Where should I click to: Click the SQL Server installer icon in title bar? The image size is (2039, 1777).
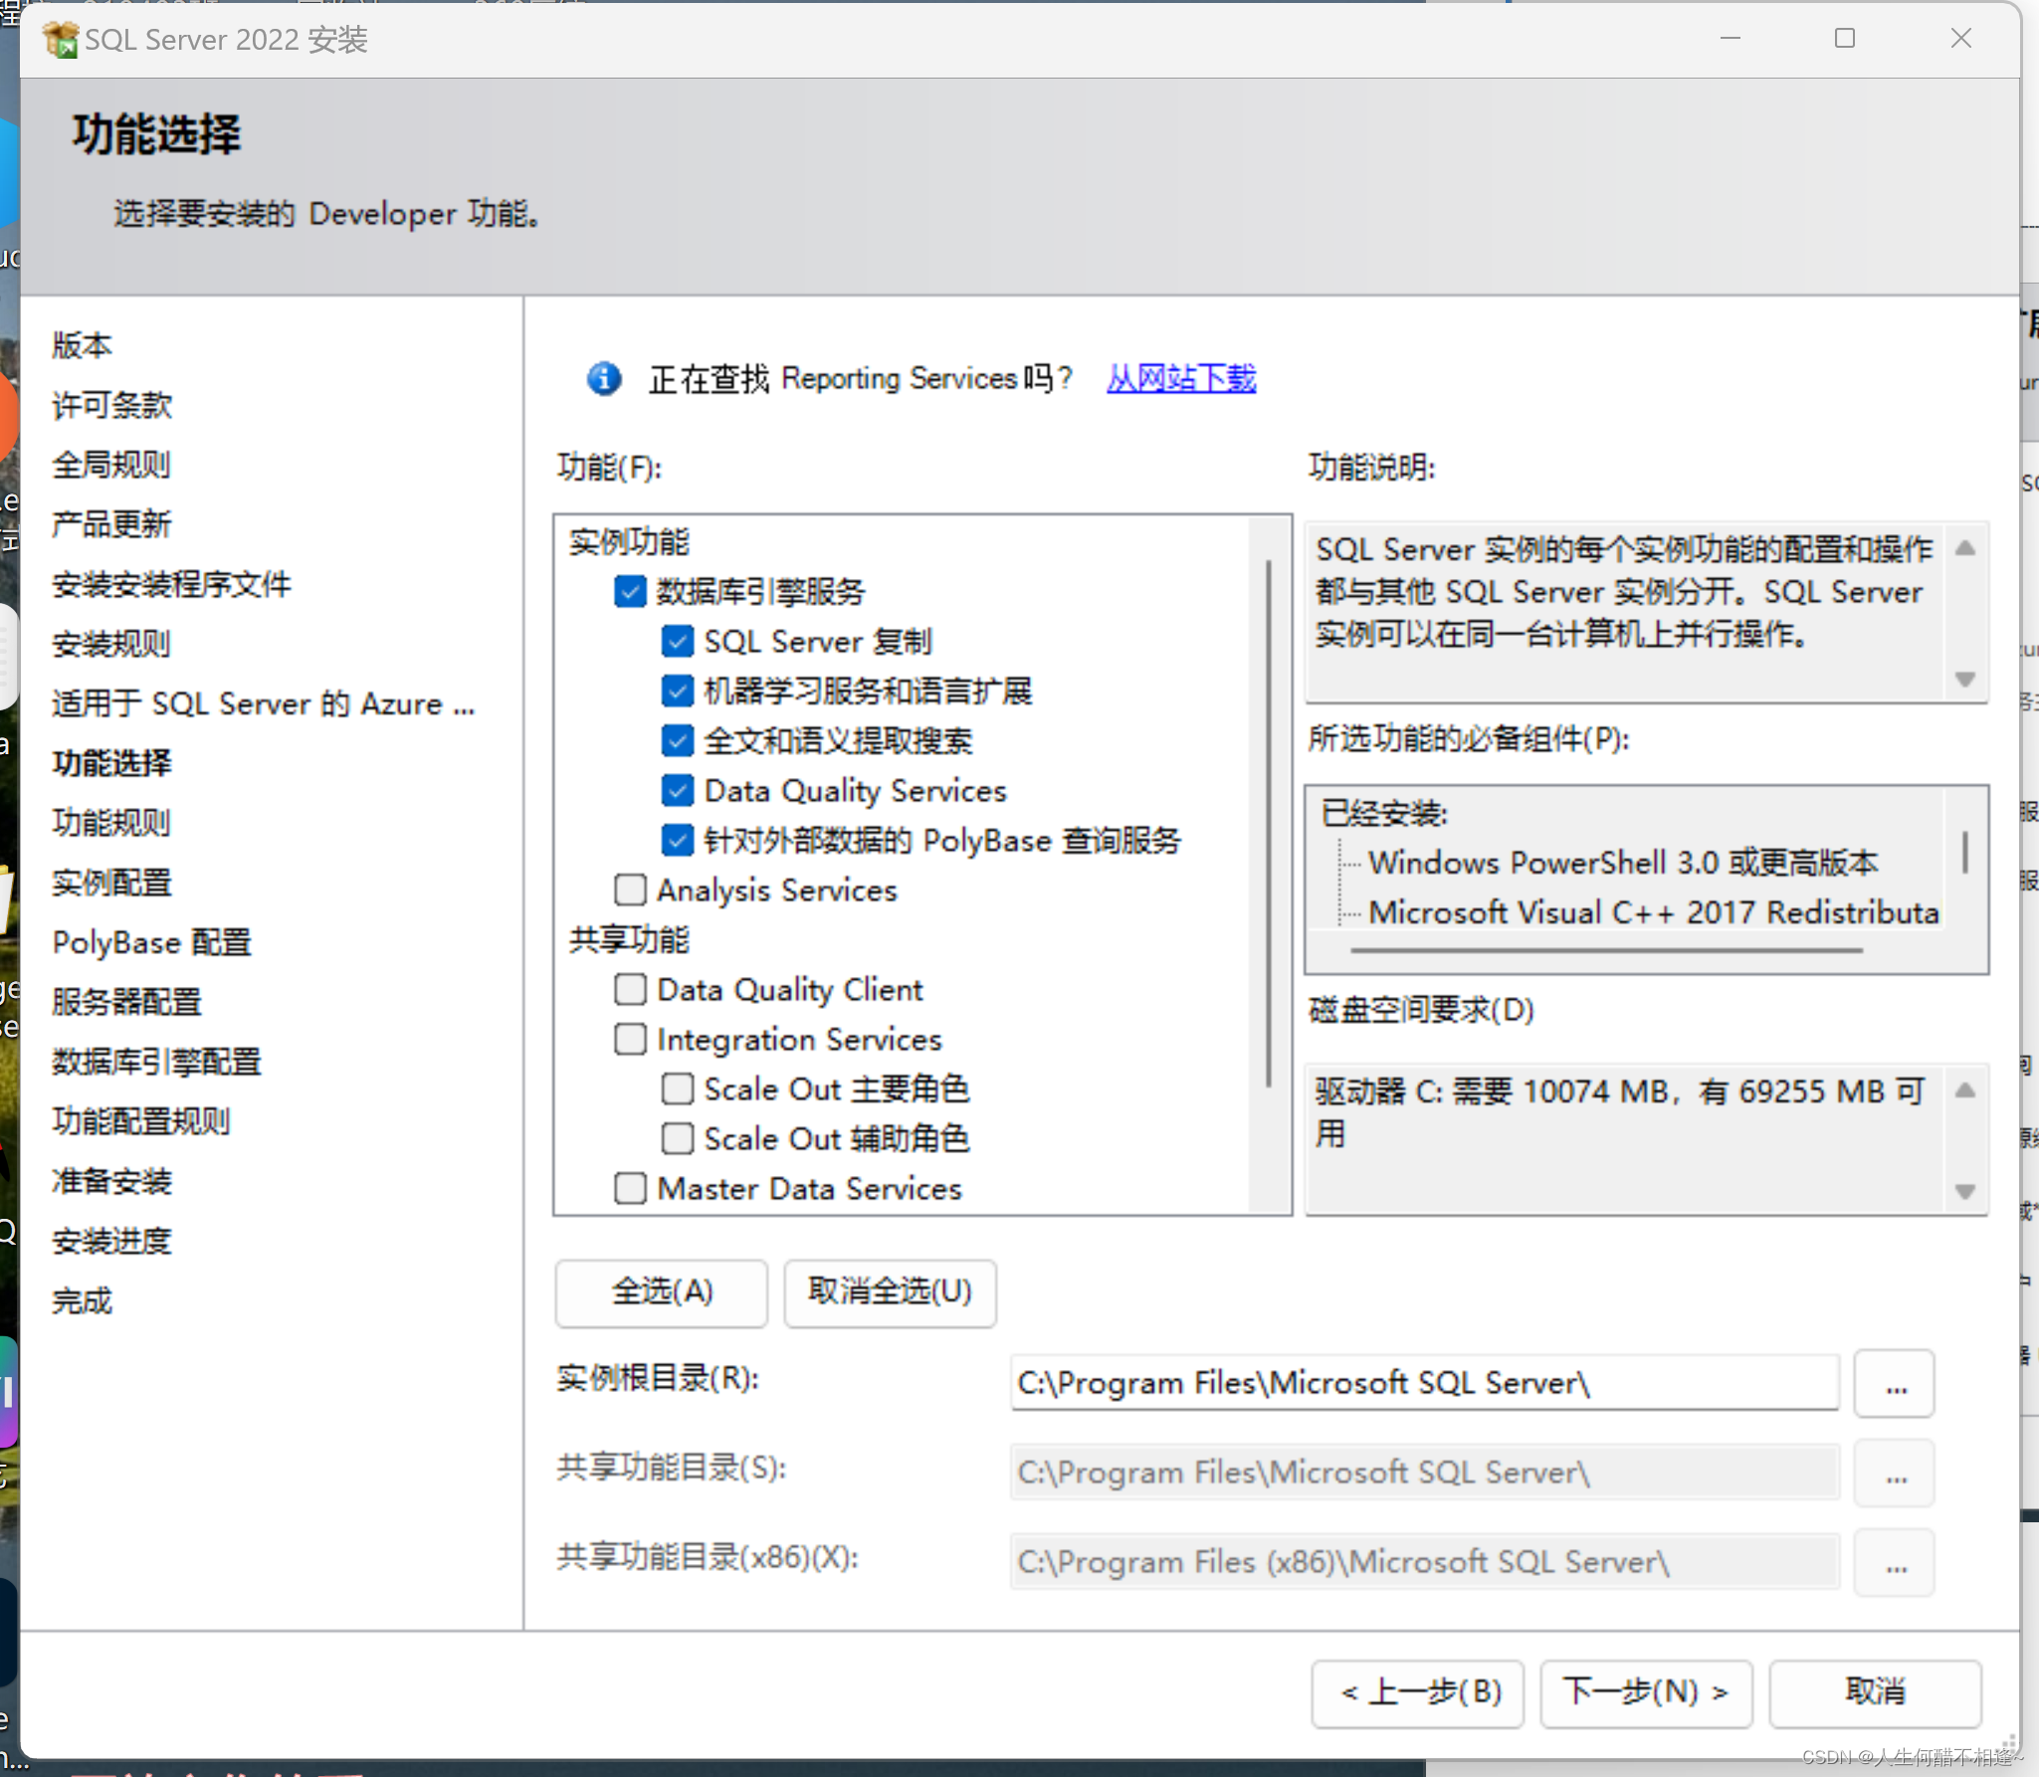(60, 38)
